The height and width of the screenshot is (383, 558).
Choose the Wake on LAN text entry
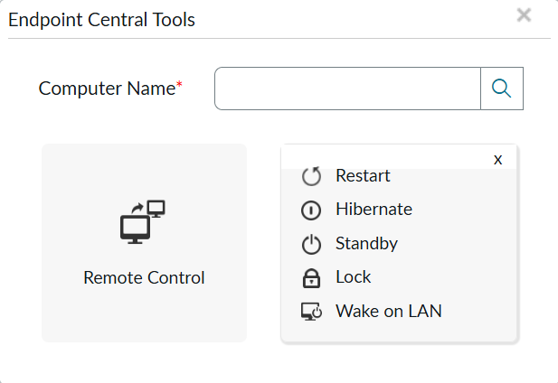point(388,312)
